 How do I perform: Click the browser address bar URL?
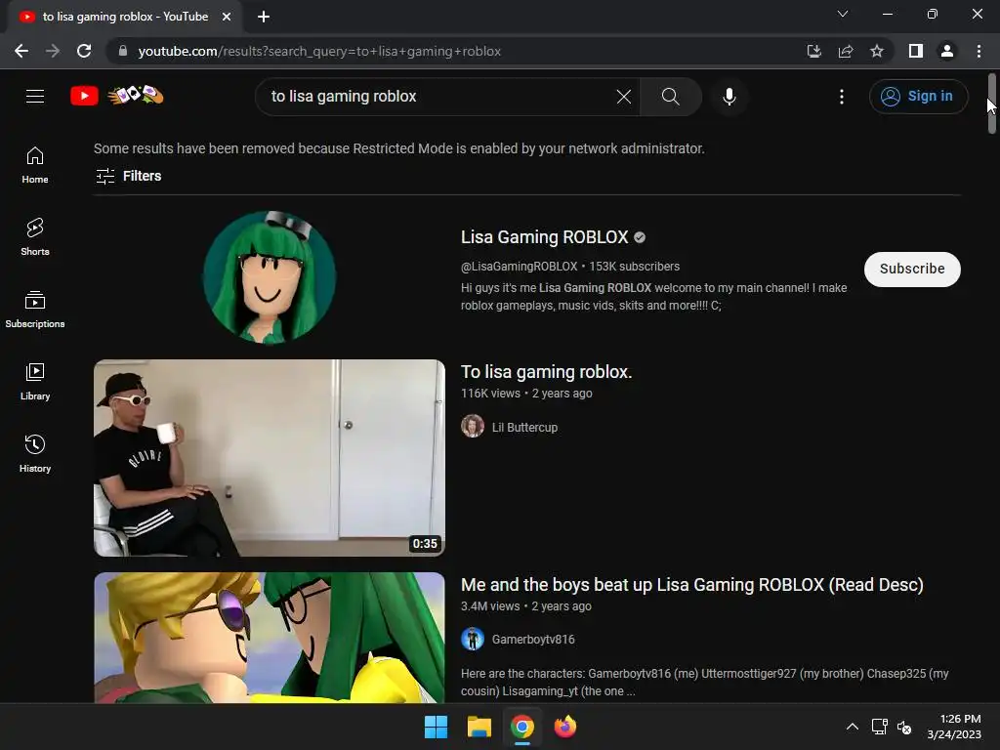click(319, 51)
